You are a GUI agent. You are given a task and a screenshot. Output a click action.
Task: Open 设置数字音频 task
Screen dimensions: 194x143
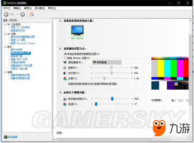click(18, 62)
